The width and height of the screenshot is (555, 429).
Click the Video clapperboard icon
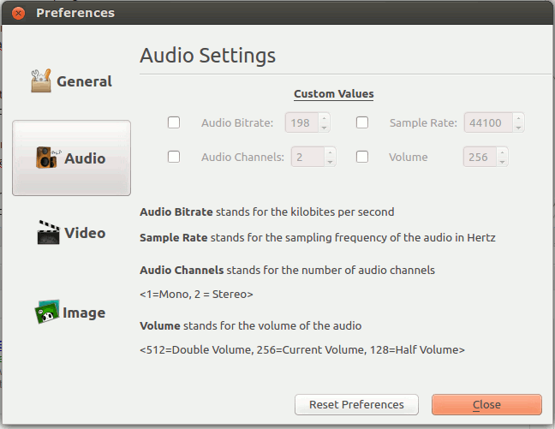48,232
